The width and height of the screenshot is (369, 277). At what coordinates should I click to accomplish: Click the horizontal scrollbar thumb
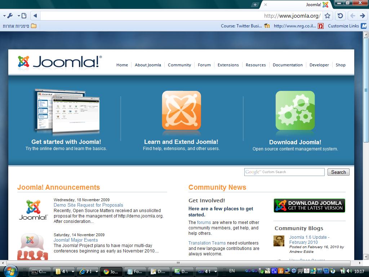coord(178,263)
